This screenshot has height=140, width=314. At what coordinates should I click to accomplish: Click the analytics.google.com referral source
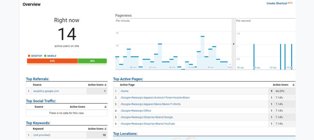click(x=46, y=91)
